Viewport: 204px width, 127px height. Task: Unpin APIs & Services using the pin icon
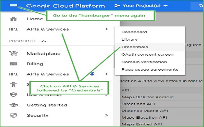pos(92,74)
